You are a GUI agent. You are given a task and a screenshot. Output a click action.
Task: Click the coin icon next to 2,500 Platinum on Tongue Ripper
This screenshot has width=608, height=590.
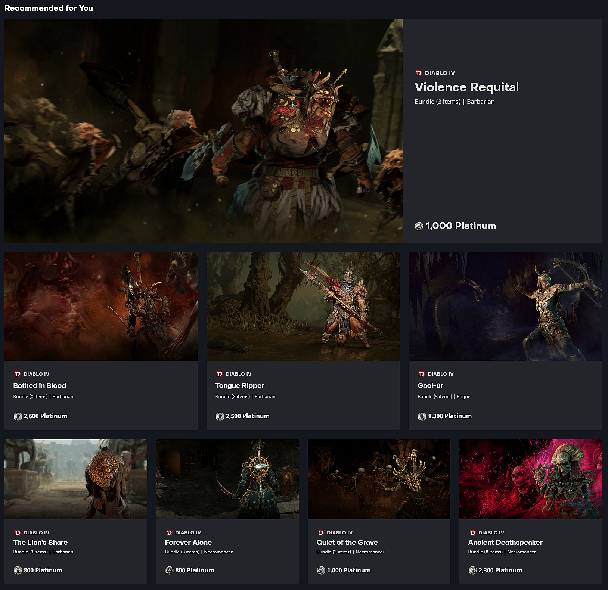[220, 416]
